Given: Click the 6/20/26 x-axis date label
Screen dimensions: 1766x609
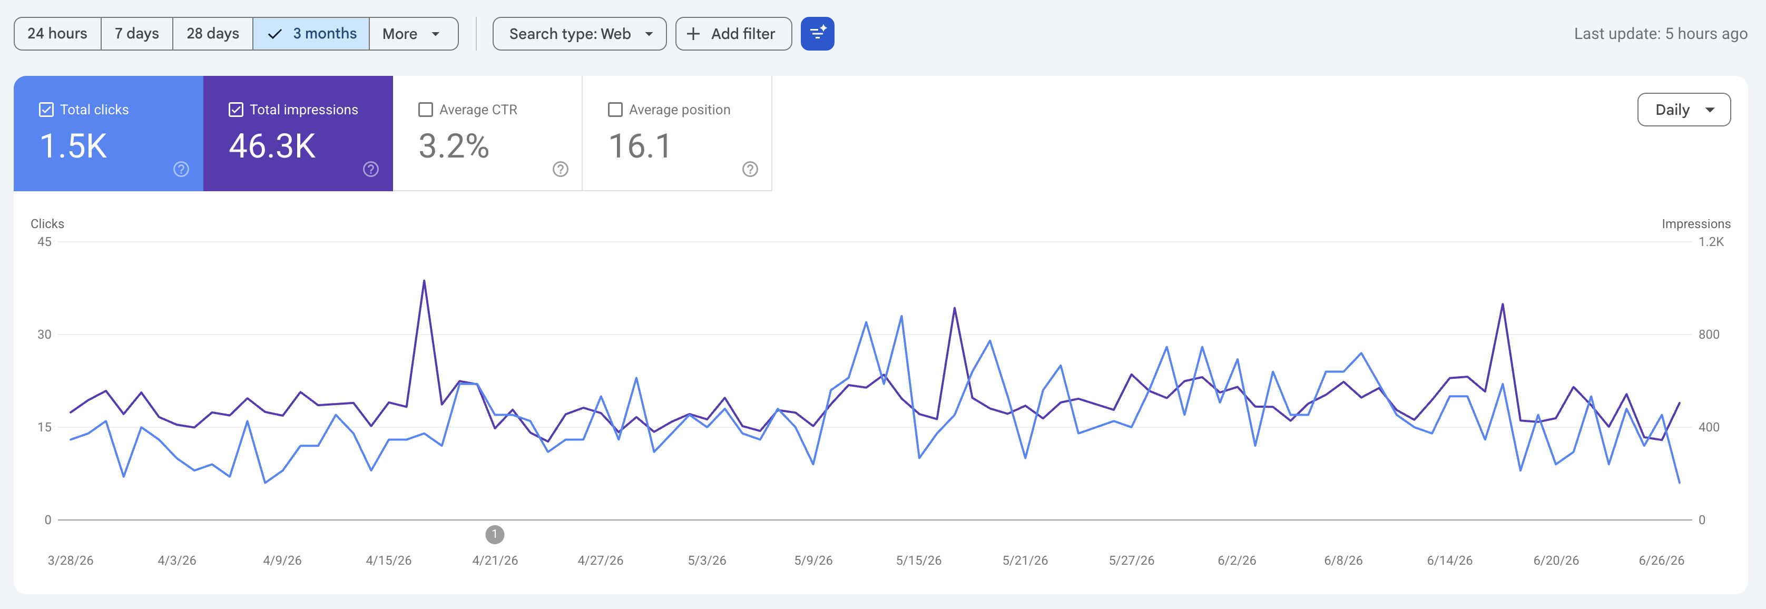Looking at the screenshot, I should [1556, 561].
